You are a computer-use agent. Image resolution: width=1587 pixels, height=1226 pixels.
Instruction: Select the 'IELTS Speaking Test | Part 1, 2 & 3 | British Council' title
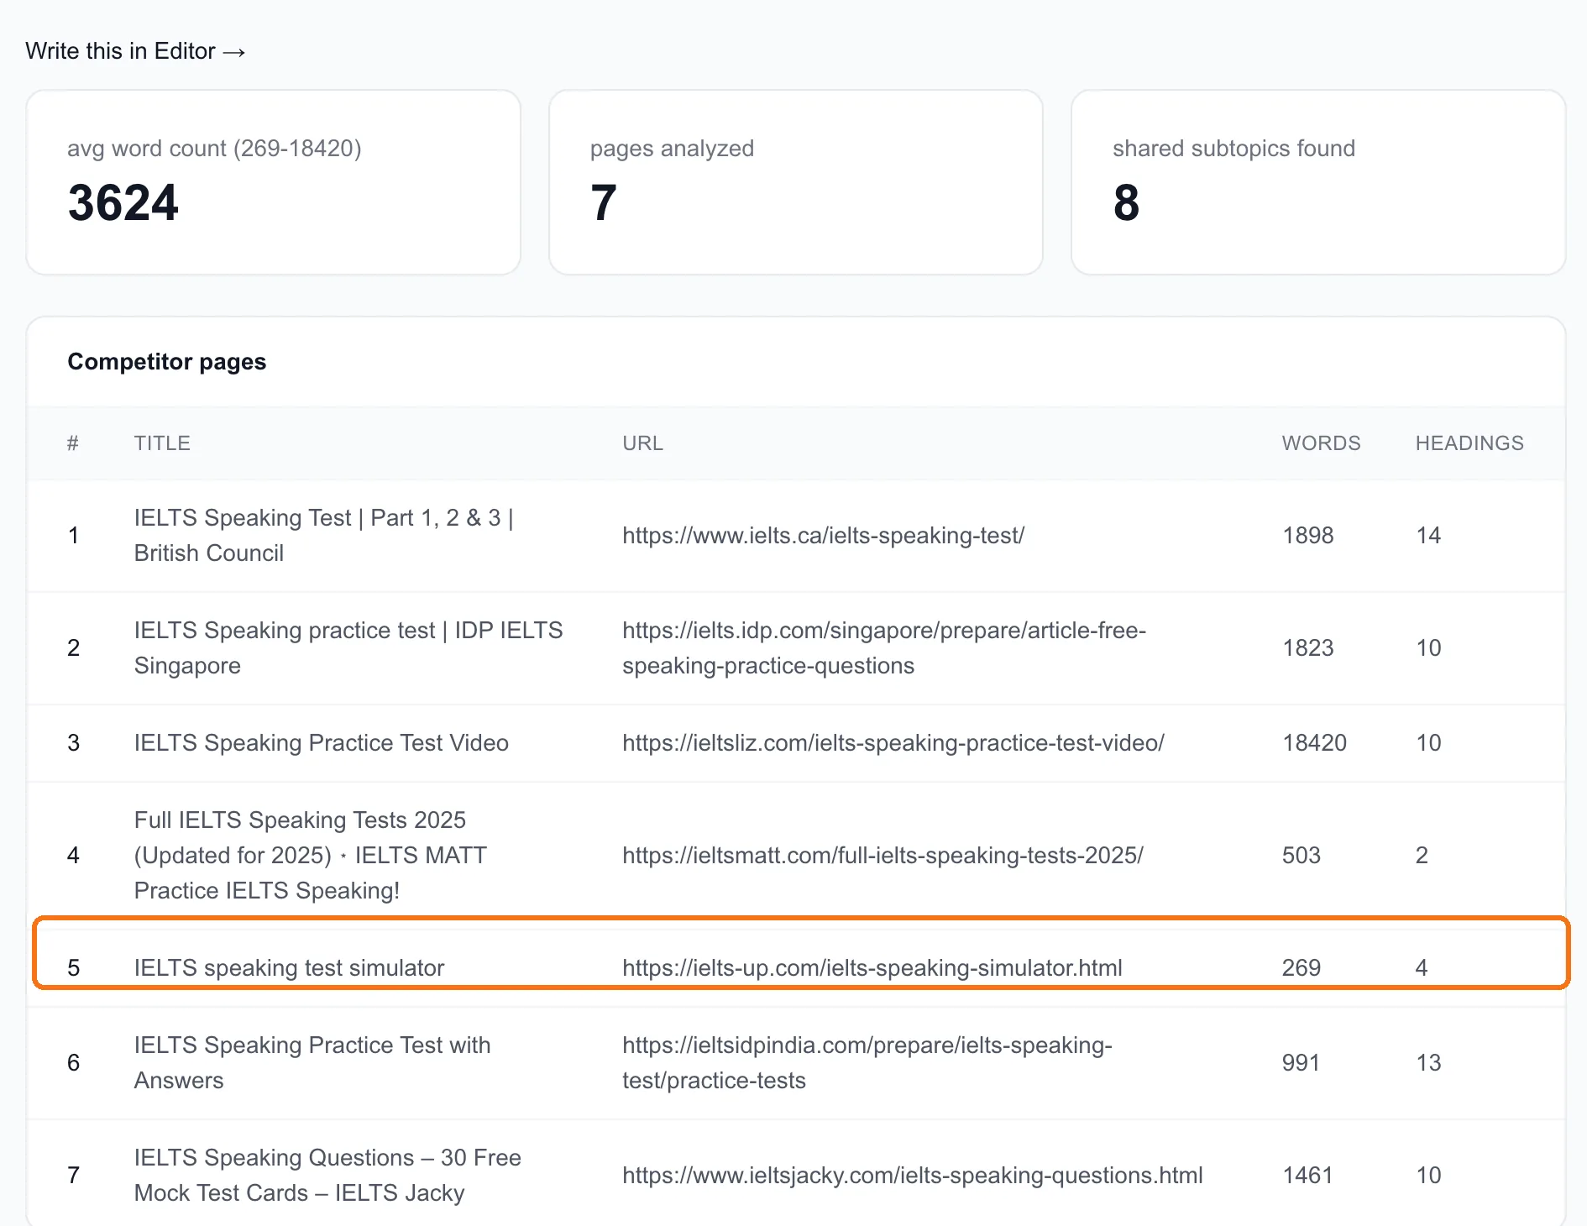[x=323, y=536]
